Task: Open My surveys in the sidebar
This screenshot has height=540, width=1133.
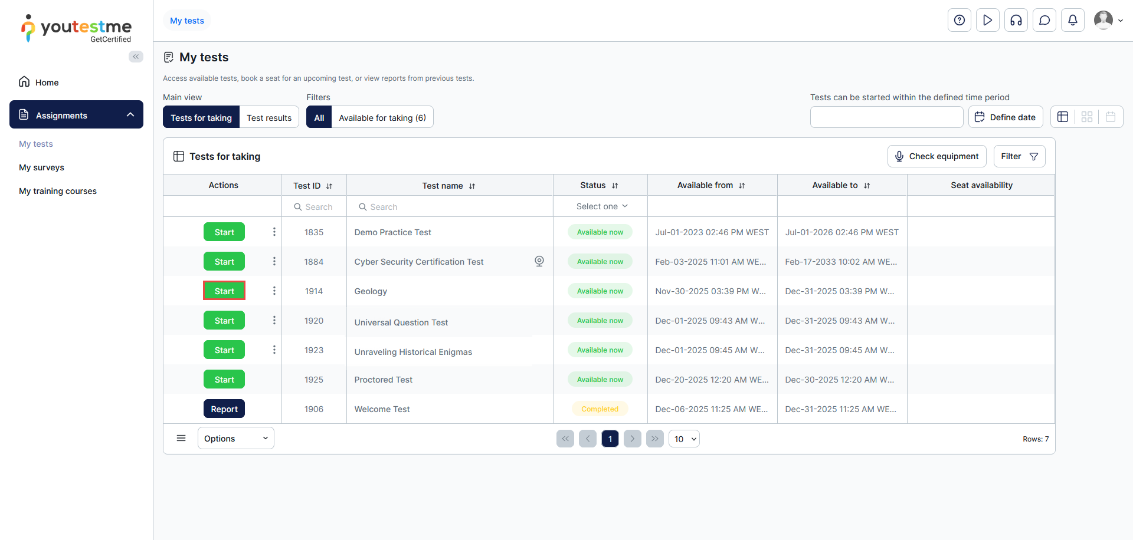Action: pos(41,167)
